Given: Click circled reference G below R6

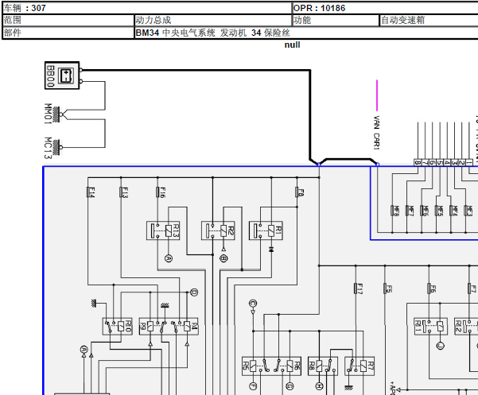Looking at the screenshot, I should pyautogui.click(x=290, y=386).
